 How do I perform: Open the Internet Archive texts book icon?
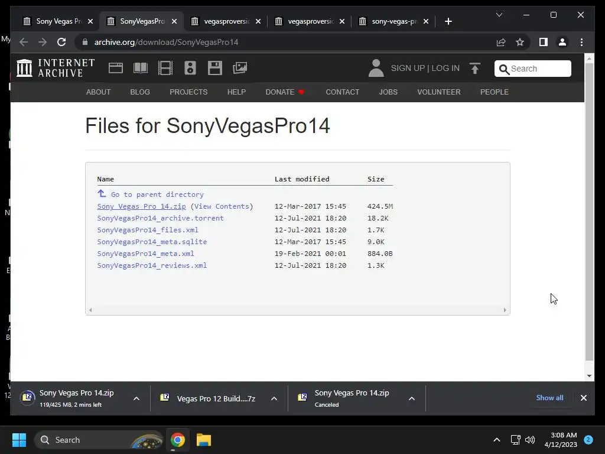(141, 68)
